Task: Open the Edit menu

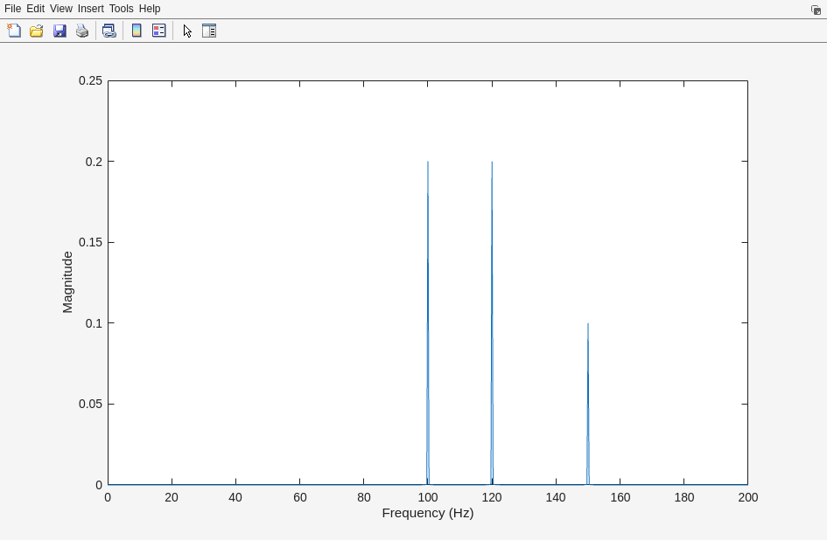Action: [x=35, y=9]
